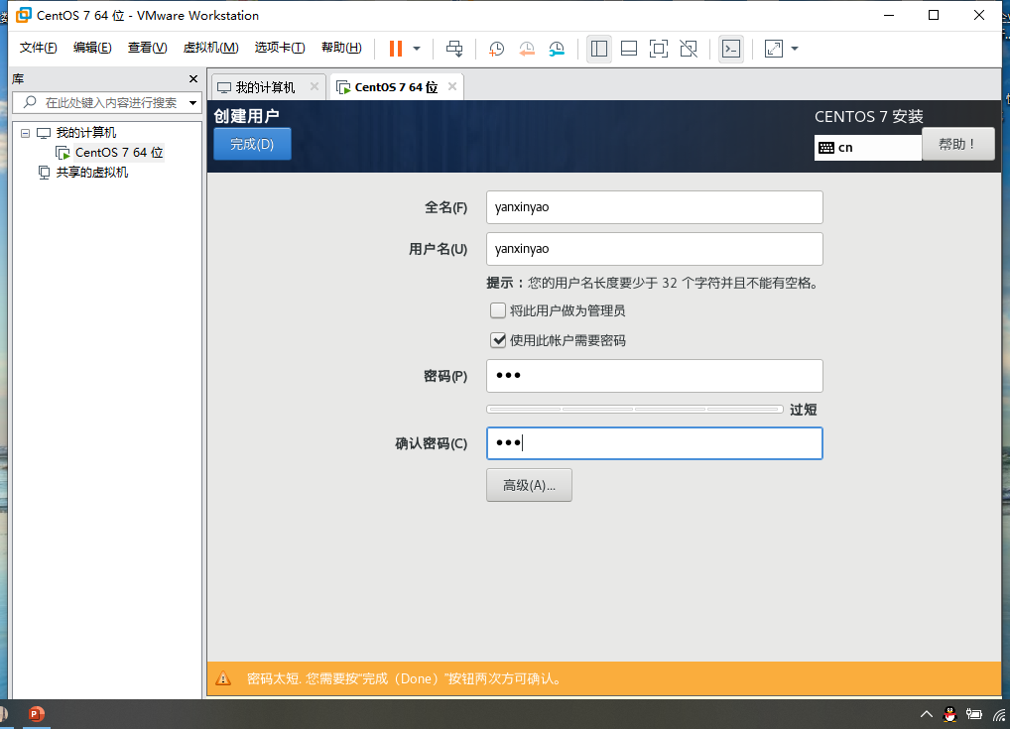Screen dimensions: 1010x729
Task: Switch to the CentOS 7 64 位 tab
Action: (x=396, y=87)
